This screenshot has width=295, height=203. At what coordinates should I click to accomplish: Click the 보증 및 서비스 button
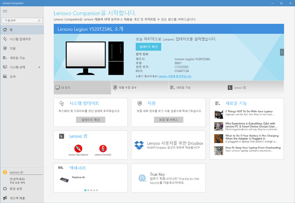click(x=169, y=120)
